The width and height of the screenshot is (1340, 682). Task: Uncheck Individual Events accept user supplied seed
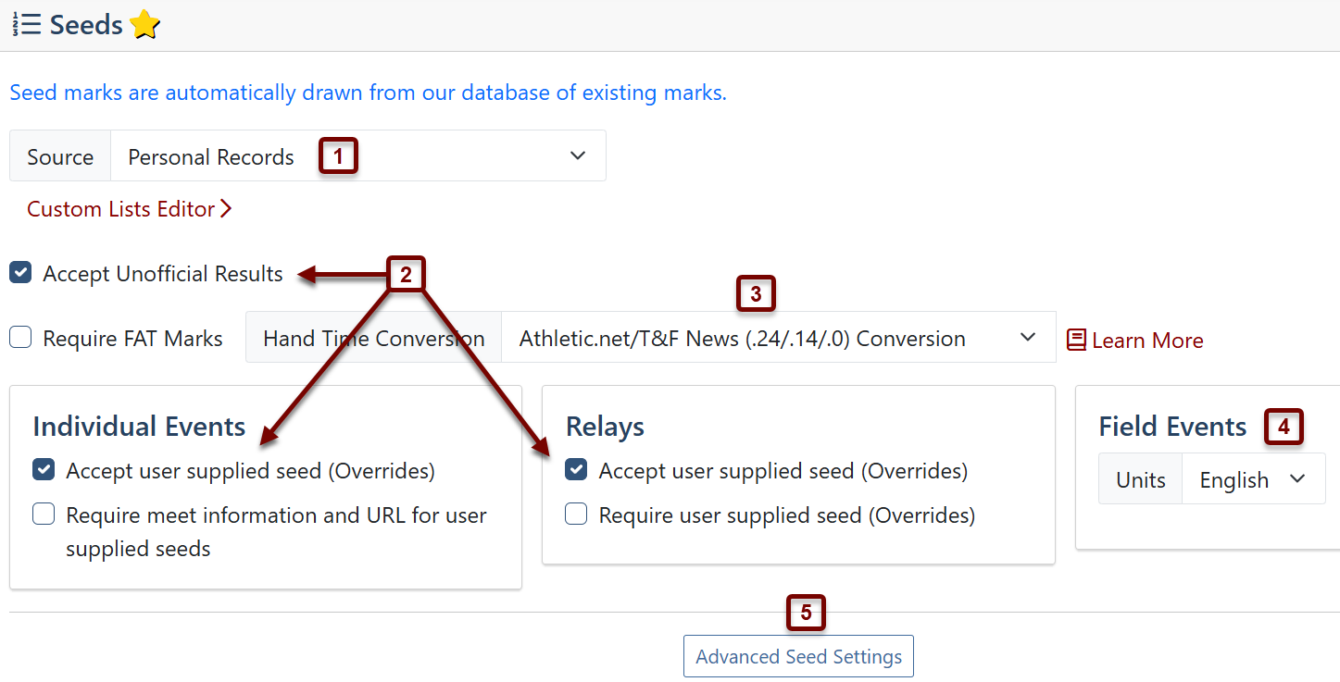click(44, 470)
